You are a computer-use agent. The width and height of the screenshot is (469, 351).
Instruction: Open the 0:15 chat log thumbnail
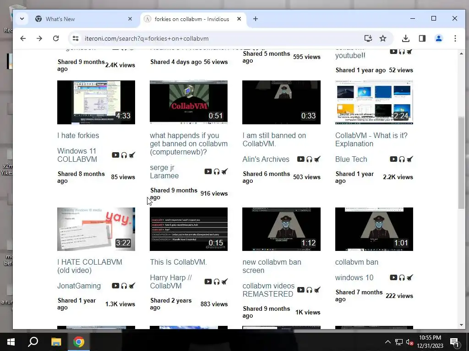[x=189, y=229]
